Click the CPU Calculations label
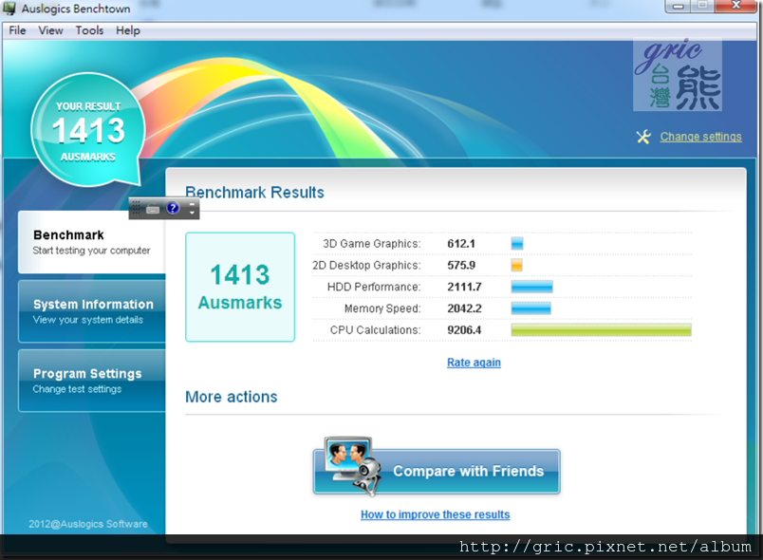The image size is (763, 560). tap(375, 330)
